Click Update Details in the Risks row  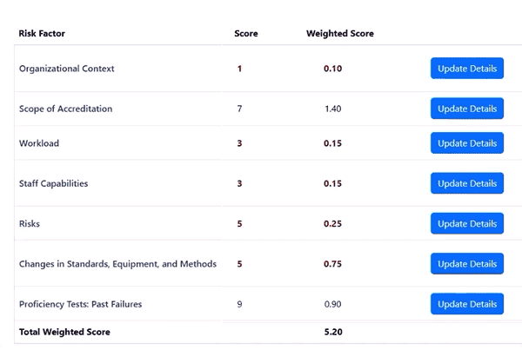[467, 223]
